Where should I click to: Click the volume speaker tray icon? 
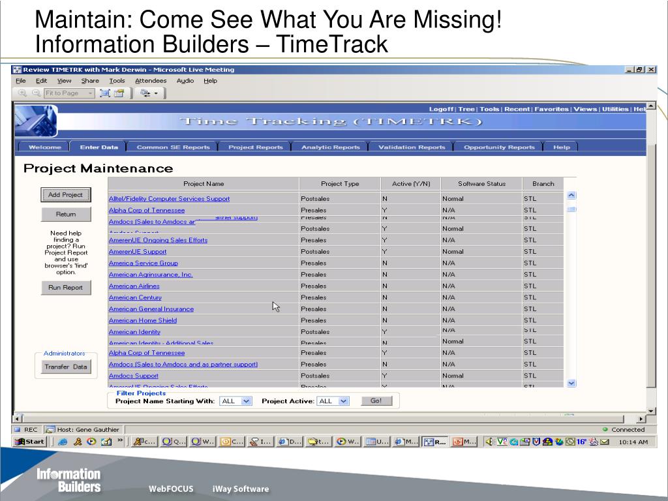coord(489,442)
